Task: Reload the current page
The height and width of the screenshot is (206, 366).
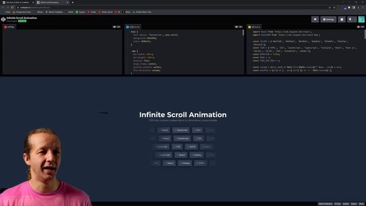Action: coord(13,7)
